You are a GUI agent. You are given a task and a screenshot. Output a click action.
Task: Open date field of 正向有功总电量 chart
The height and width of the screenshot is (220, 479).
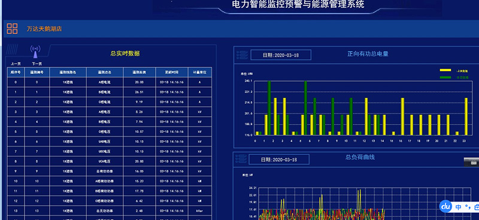point(281,55)
